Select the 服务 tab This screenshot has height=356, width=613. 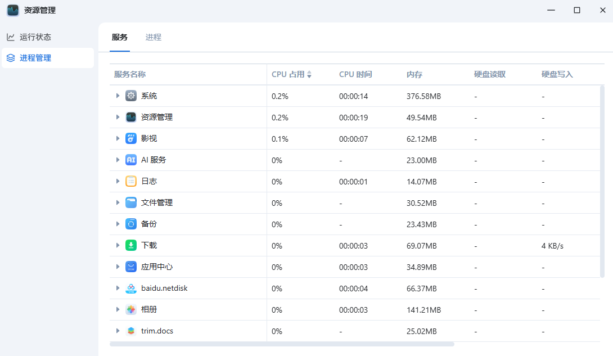pyautogui.click(x=120, y=38)
